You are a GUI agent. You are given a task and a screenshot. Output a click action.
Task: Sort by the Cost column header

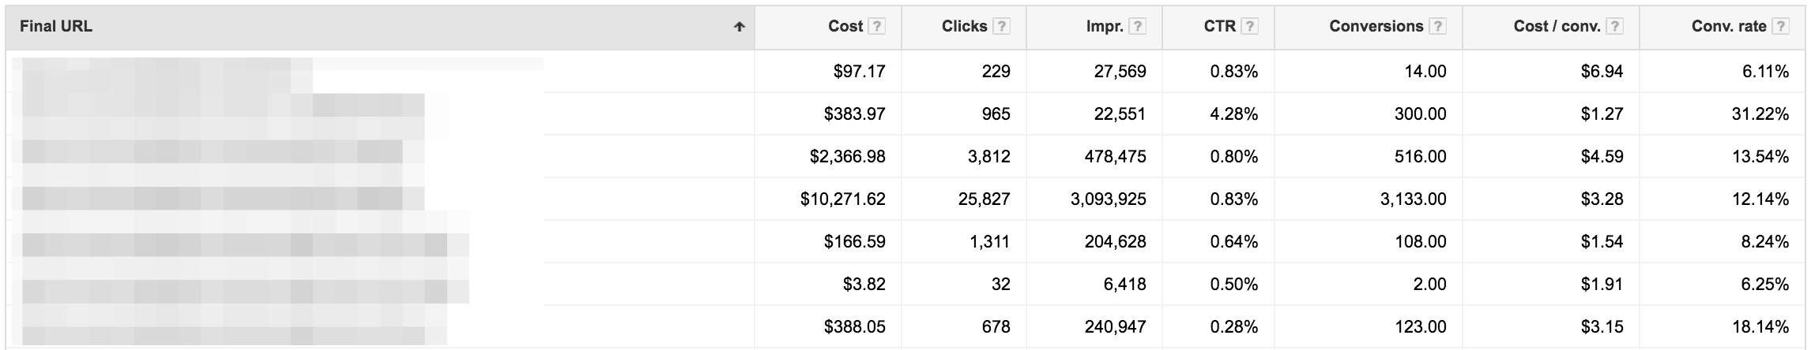(x=845, y=27)
